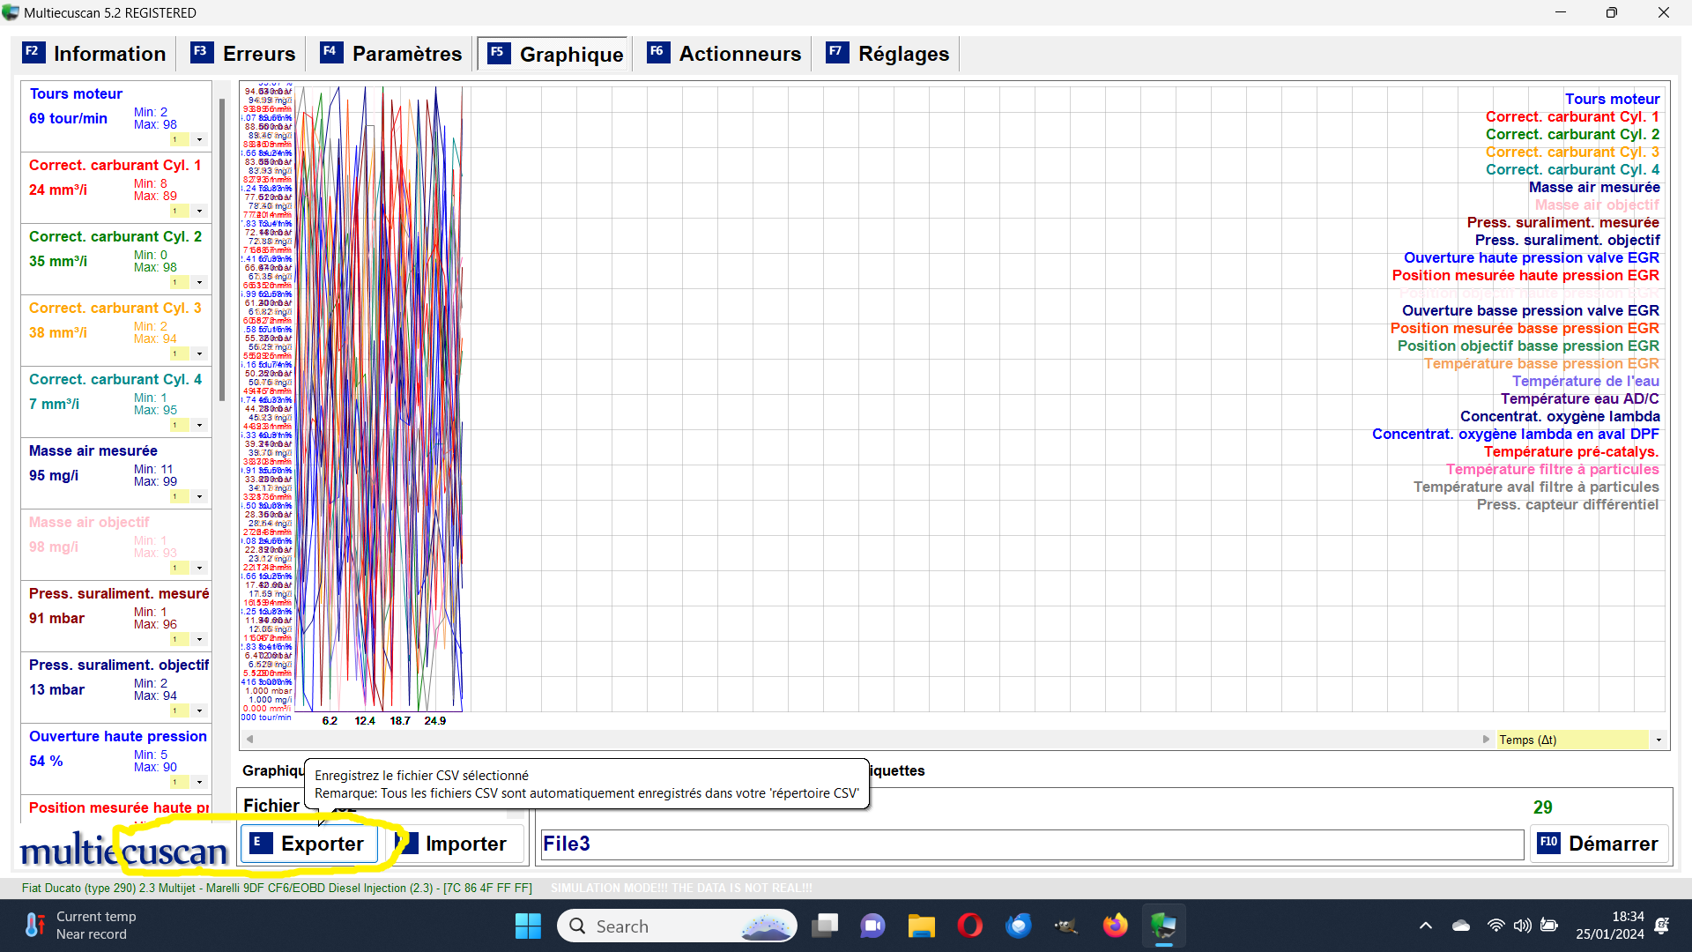Click the Tours moteur parameter panel title
Viewport: 1692px width, 952px height.
[x=76, y=93]
